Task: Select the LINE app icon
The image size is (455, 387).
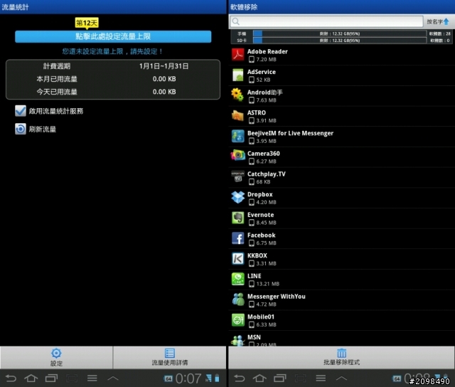Action: pos(238,280)
